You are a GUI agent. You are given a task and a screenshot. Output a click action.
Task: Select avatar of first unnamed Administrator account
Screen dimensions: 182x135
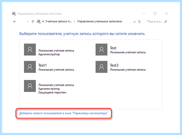pos(30,50)
